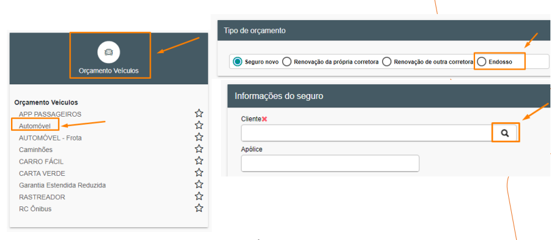Click the Cliente input field

367,133
